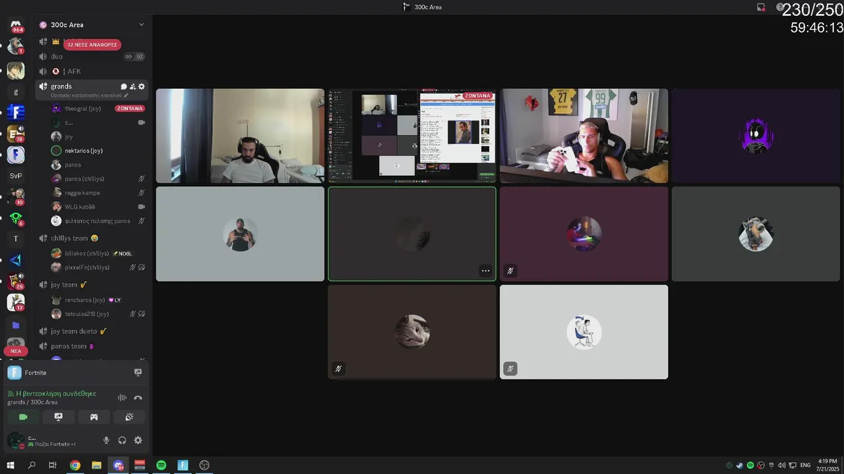This screenshot has width=844, height=474.
Task: Focus webcam tile of bearded man with headset
Action: [240, 136]
